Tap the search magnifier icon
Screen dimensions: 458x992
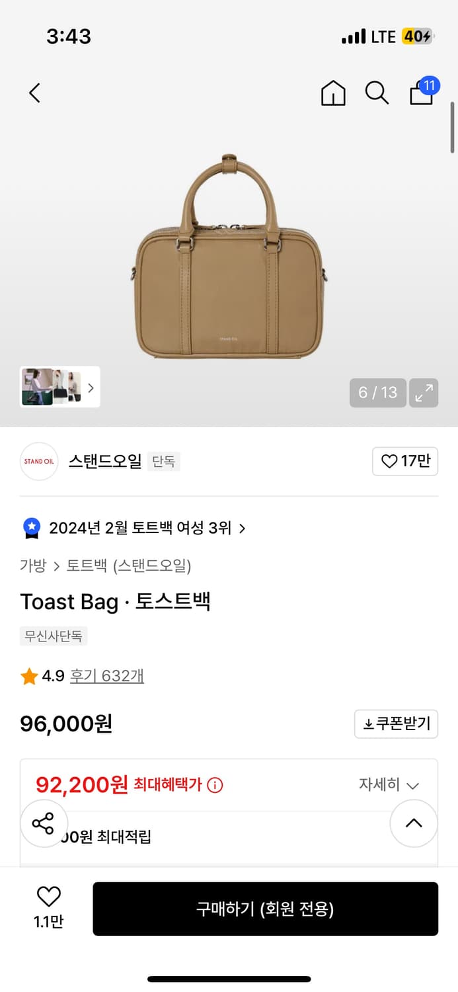point(377,93)
